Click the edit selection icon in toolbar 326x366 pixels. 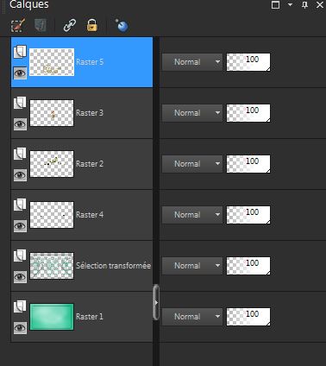tap(18, 25)
